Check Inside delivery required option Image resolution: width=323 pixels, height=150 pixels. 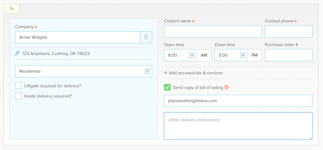click(18, 96)
